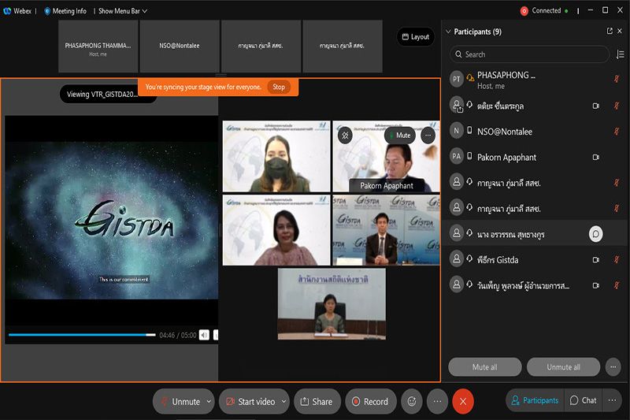
Task: Open Show Menu Bar dropdown
Action: tap(122, 11)
